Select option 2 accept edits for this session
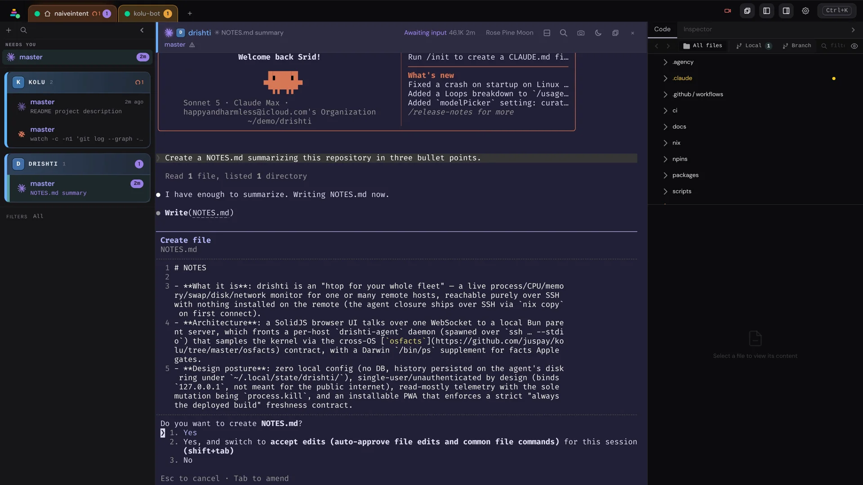The image size is (863, 485). [x=403, y=446]
